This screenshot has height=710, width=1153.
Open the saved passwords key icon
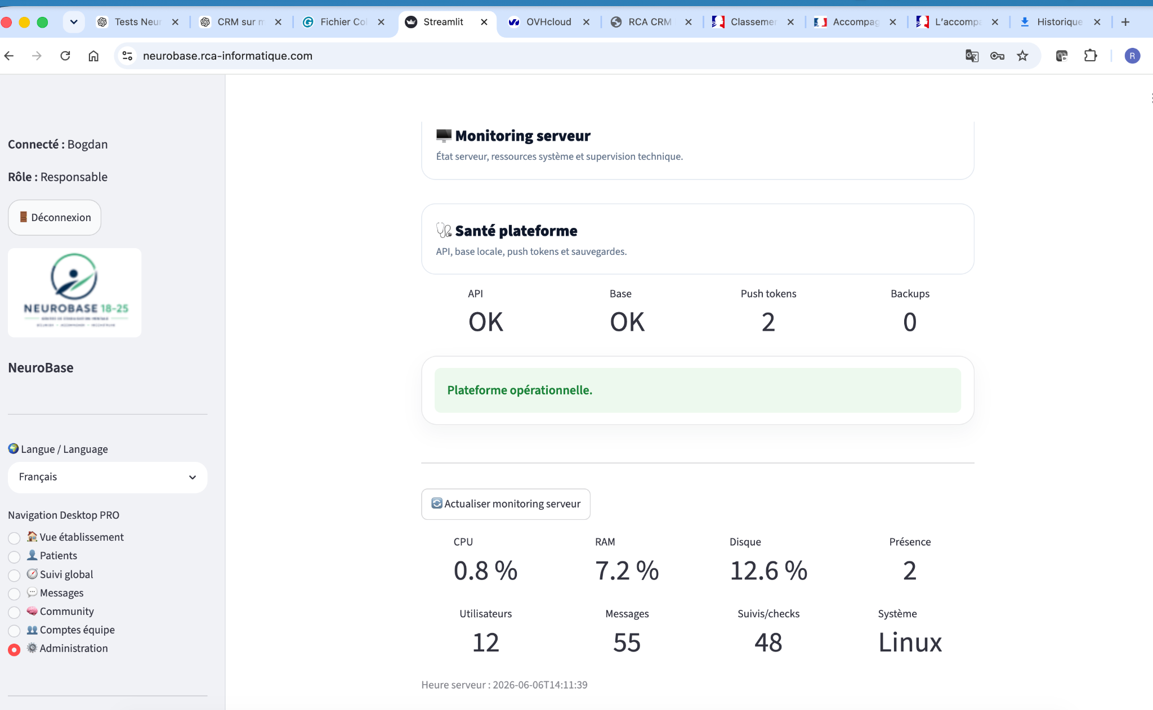pos(997,56)
